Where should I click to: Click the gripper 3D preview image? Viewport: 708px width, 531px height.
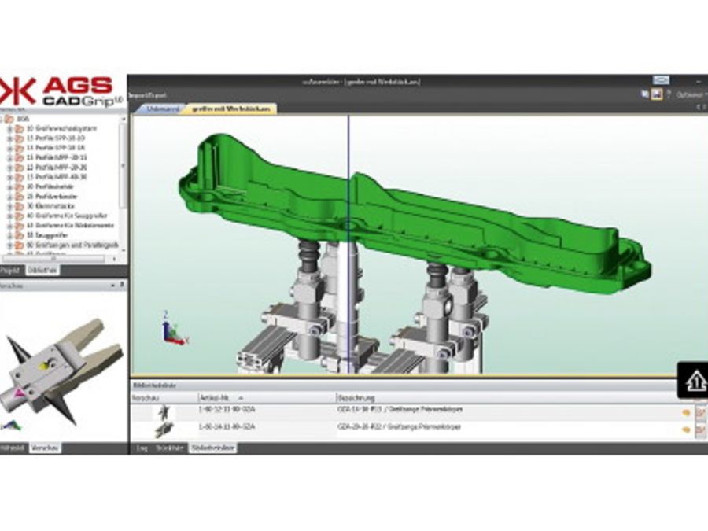(x=63, y=371)
